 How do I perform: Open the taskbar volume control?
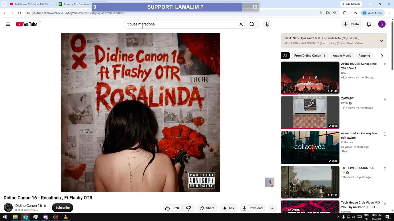354,217
